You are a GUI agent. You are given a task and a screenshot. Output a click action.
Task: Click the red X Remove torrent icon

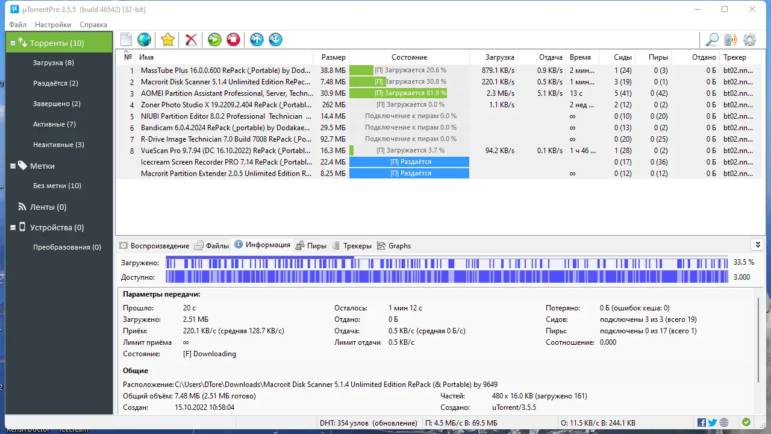191,40
